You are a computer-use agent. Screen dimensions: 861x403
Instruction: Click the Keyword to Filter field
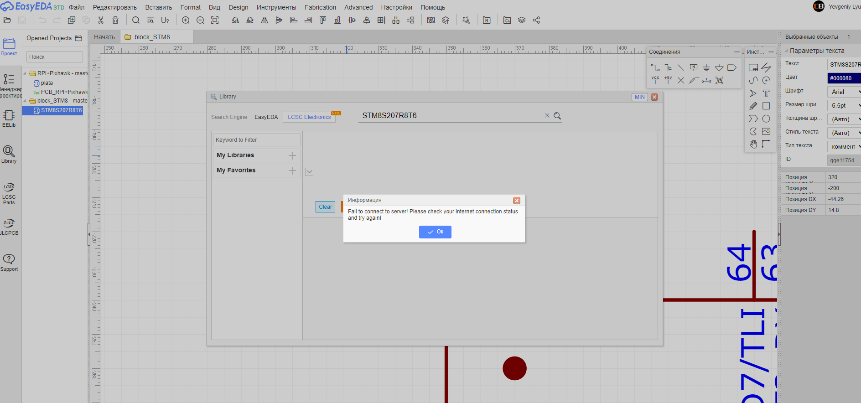[x=257, y=140]
